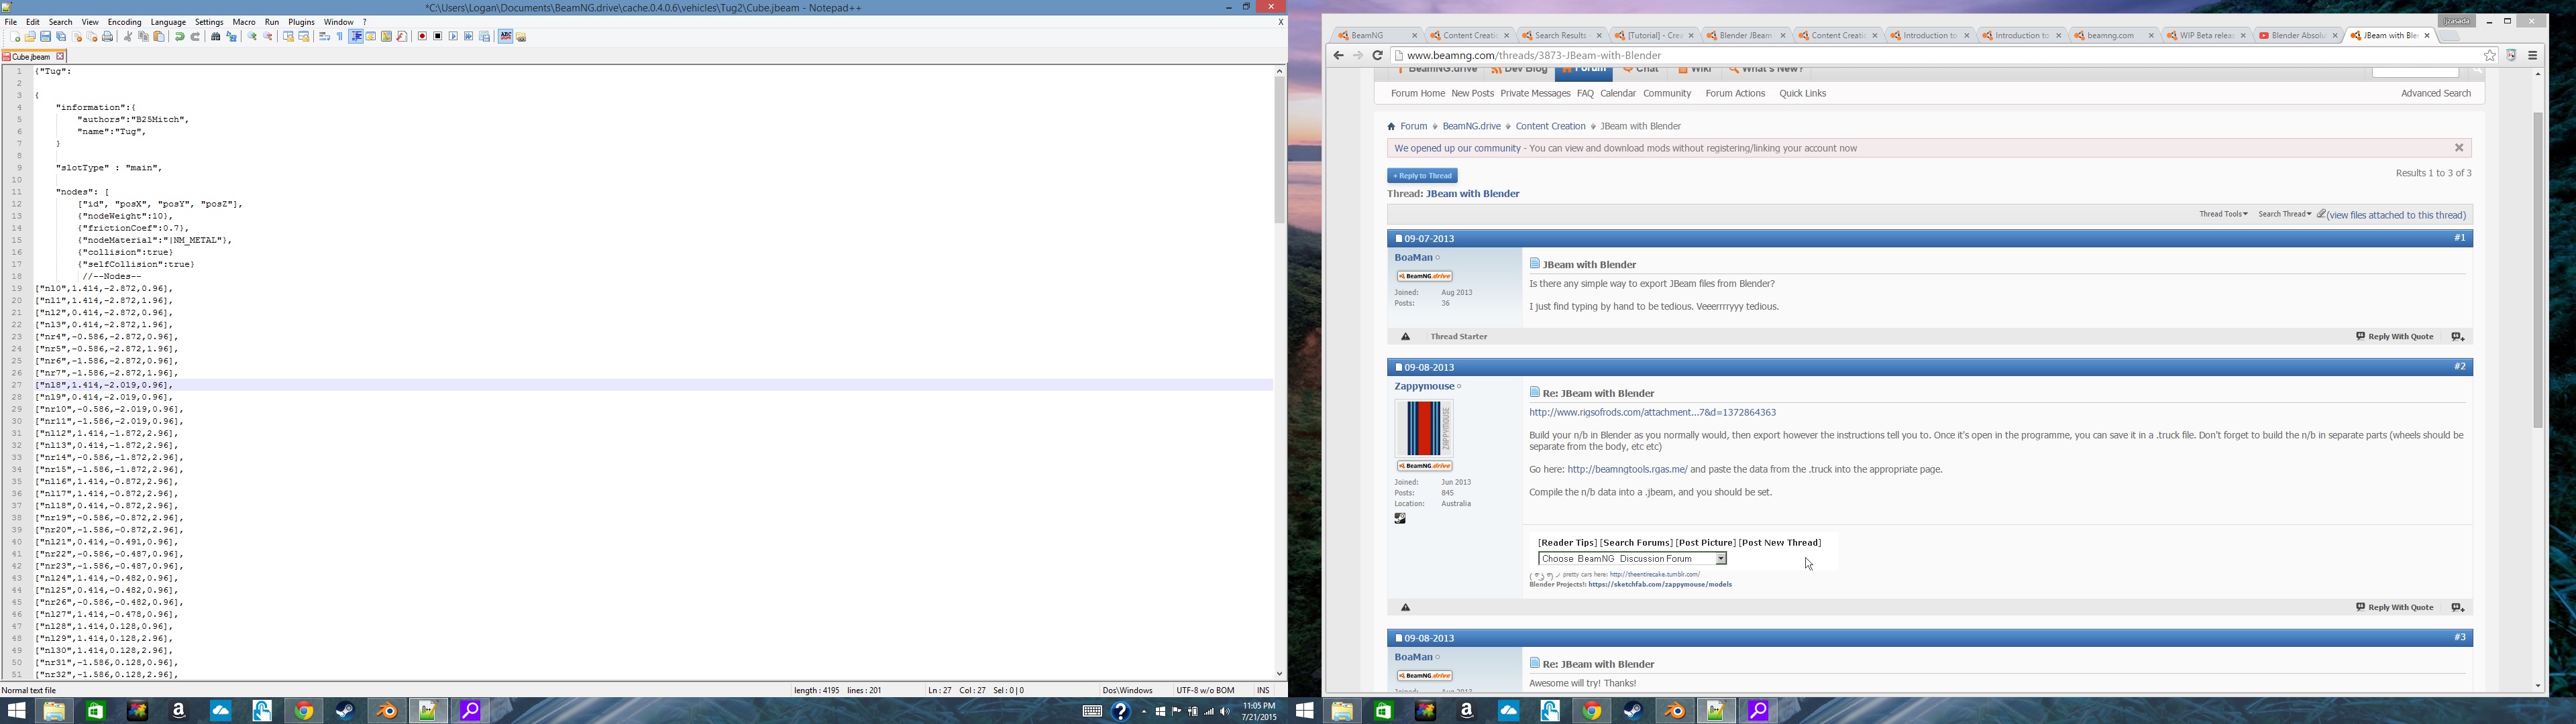Close the Cube.jbeam tab with red X
2576x724 pixels.
coord(61,57)
